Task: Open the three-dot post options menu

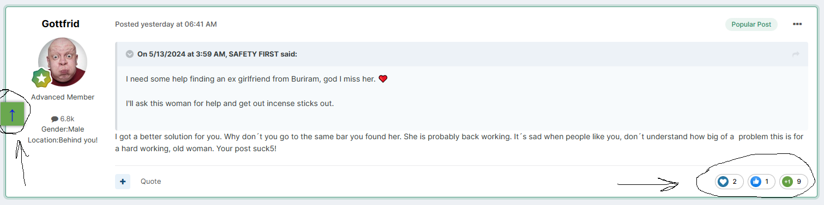Action: click(797, 24)
